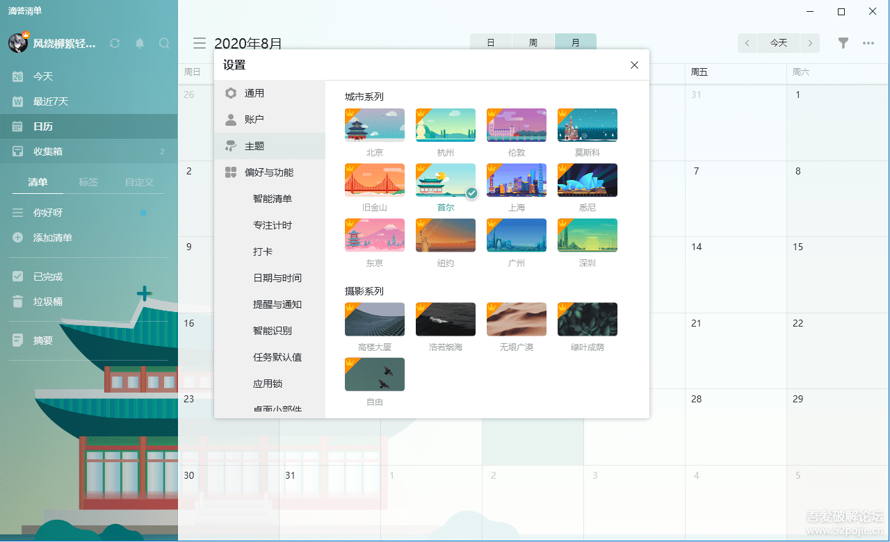The height and width of the screenshot is (542, 890).
Task: Close the 设置 dialog
Action: click(634, 65)
